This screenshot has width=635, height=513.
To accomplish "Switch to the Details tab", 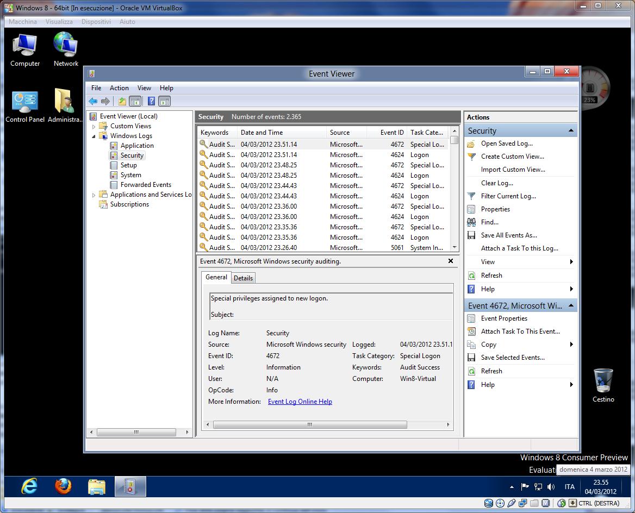I will 244,278.
